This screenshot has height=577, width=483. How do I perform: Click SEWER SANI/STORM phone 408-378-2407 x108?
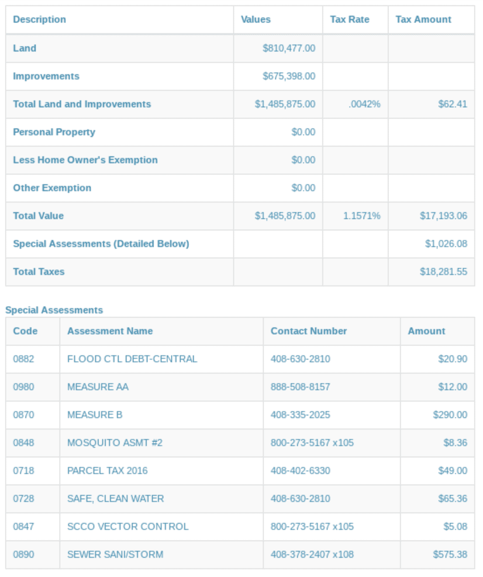[312, 555]
